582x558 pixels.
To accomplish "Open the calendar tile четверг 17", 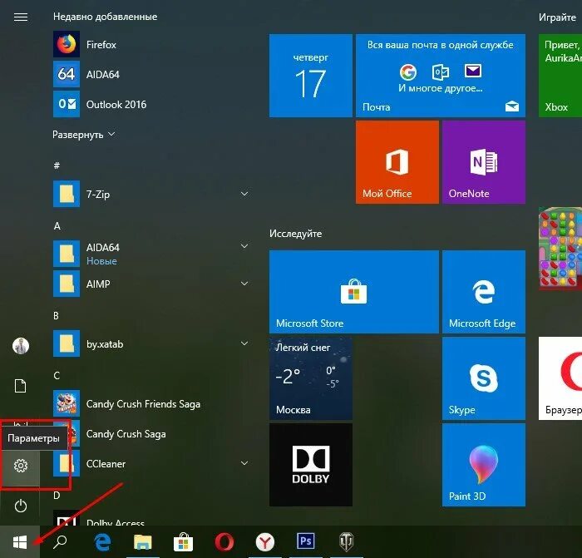I will pyautogui.click(x=311, y=76).
